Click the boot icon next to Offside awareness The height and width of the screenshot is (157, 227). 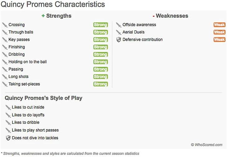[118, 25]
